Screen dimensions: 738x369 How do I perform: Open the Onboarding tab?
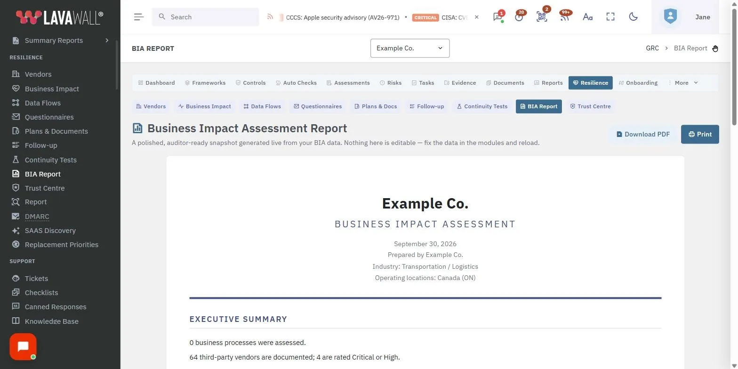[638, 83]
